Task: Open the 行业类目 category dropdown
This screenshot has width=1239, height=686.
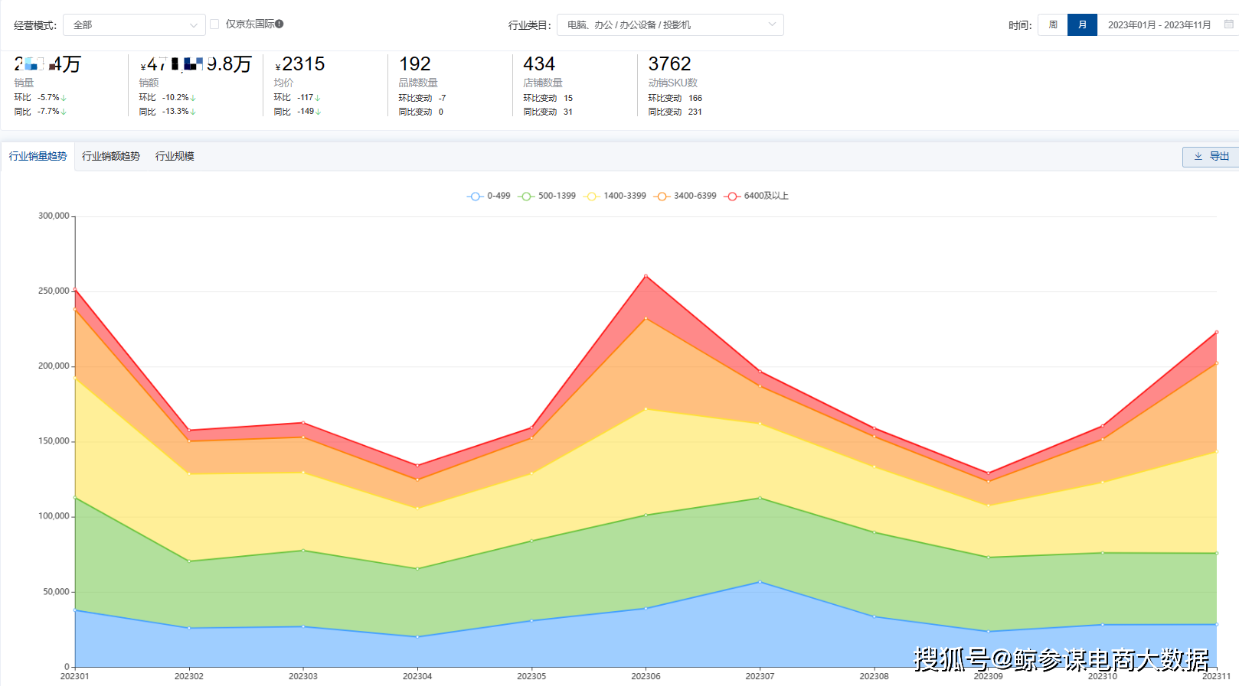Action: pyautogui.click(x=670, y=25)
